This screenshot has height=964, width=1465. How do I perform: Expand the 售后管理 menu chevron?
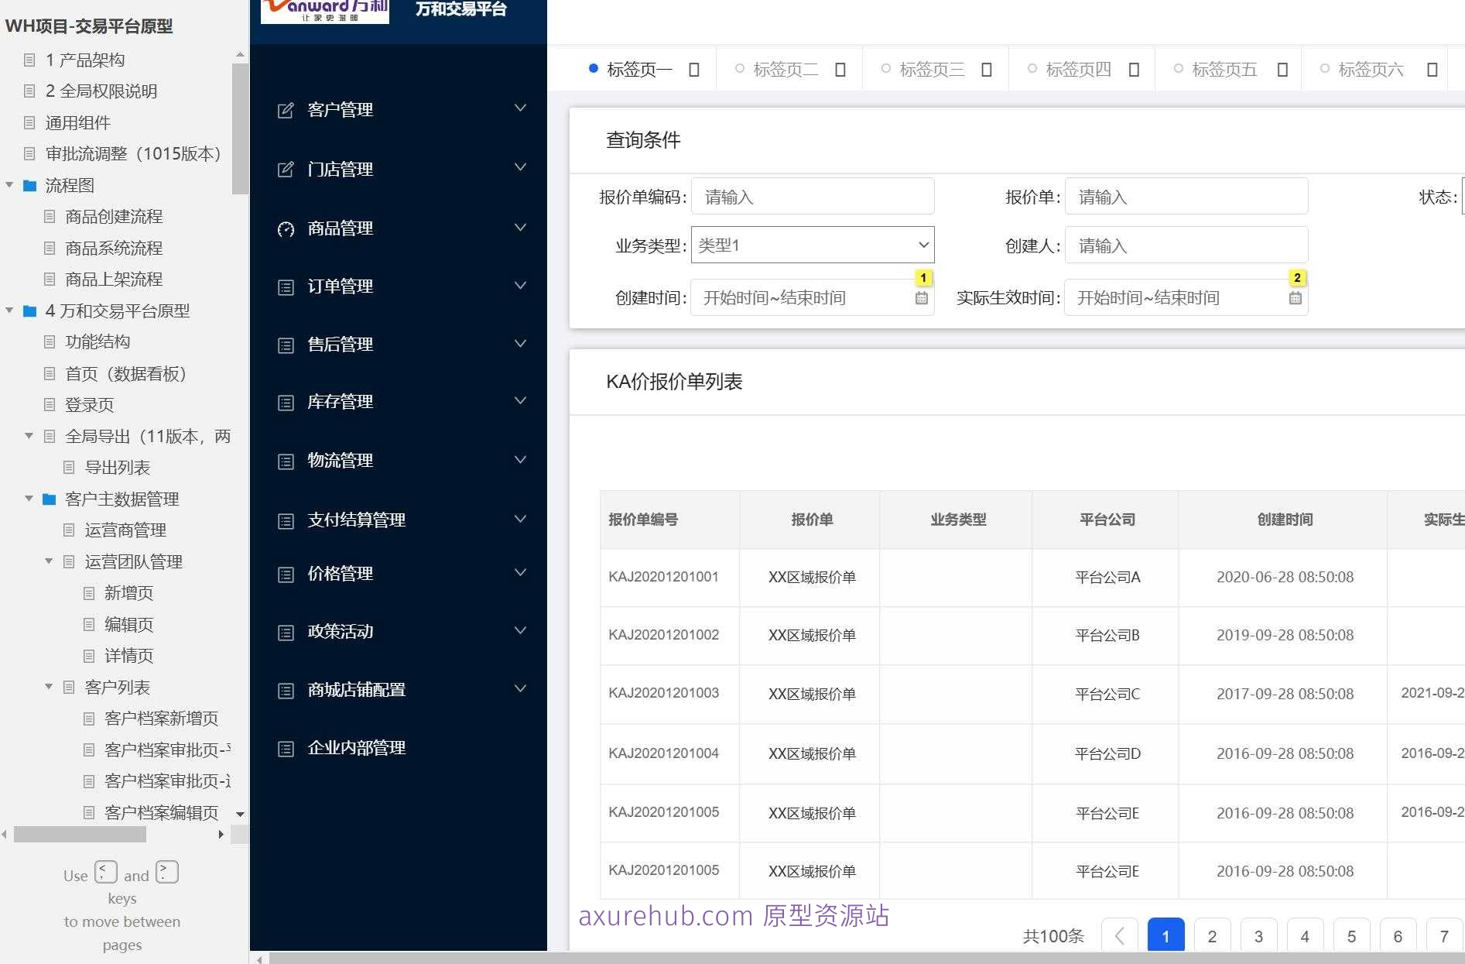click(519, 344)
